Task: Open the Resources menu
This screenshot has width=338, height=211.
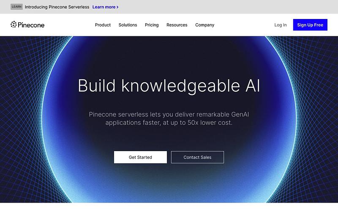Action: [x=177, y=25]
